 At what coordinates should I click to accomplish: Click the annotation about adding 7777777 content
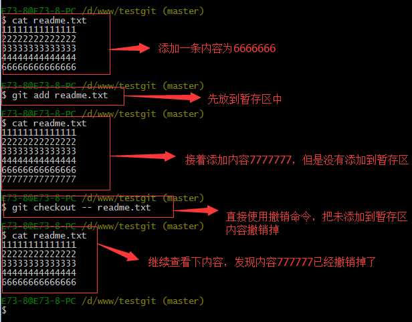(297, 160)
